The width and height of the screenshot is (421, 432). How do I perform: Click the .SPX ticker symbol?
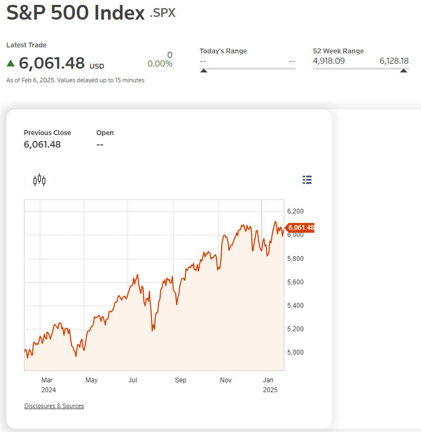coord(163,13)
